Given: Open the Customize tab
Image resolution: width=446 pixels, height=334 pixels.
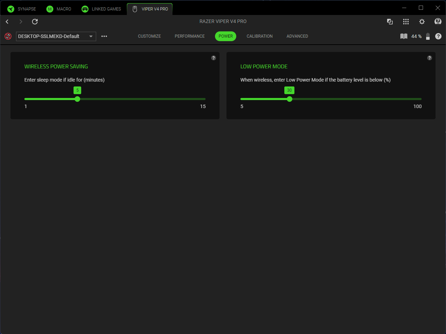Looking at the screenshot, I should (x=149, y=36).
